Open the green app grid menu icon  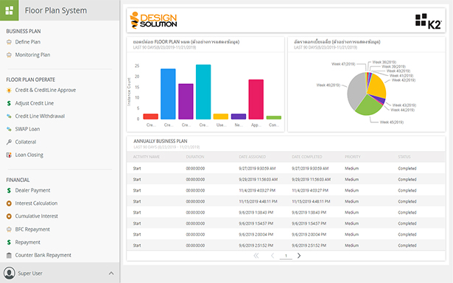pyautogui.click(x=10, y=10)
